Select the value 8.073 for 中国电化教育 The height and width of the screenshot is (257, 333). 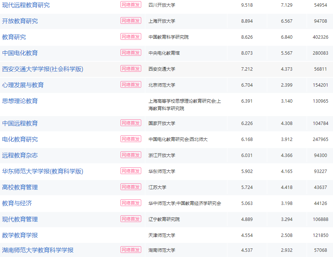247,53
